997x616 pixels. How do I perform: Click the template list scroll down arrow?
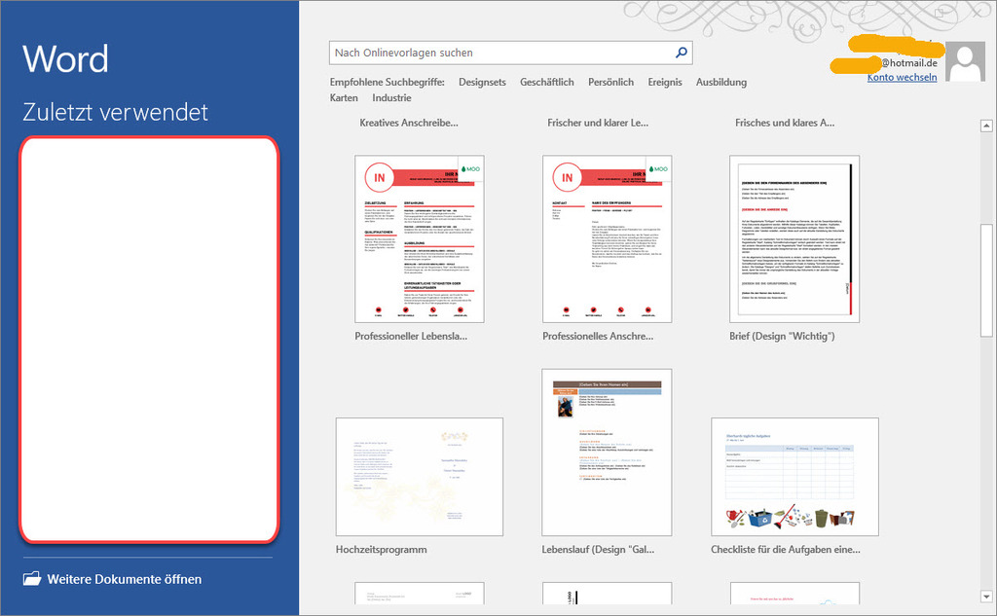[986, 597]
